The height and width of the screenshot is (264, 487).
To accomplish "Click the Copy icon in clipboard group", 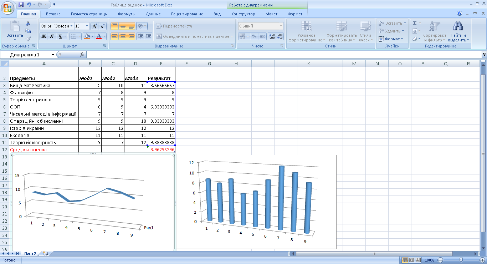I will 28,31.
